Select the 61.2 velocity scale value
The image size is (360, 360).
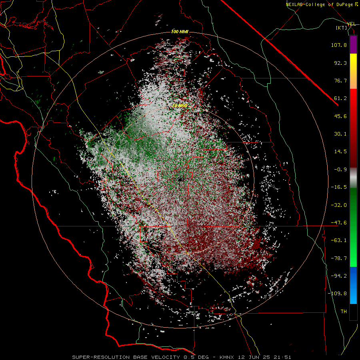click(x=340, y=98)
